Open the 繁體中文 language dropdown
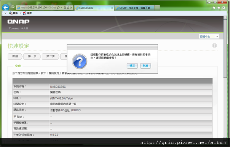Screen dimensions: 230x147 click(209, 36)
